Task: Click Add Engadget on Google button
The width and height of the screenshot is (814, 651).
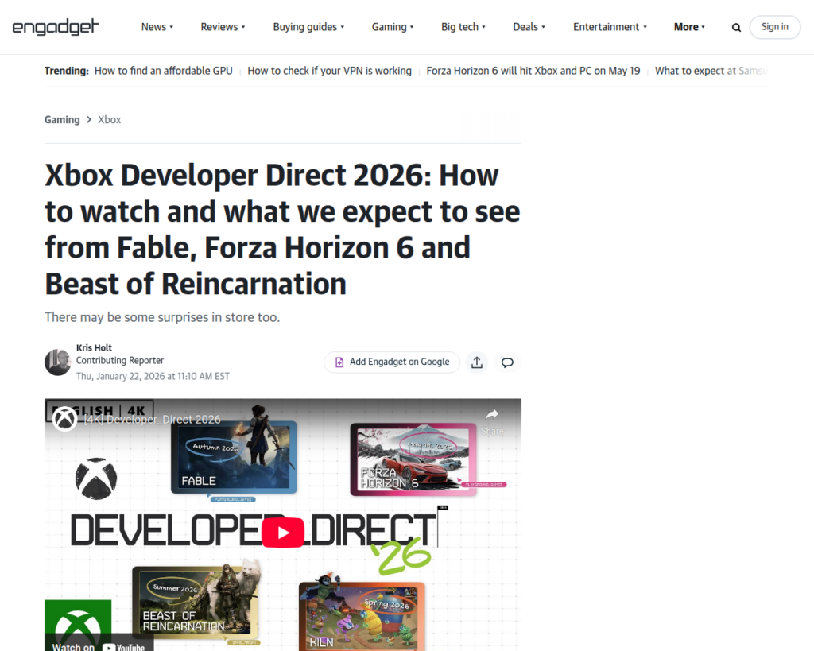Action: click(392, 362)
